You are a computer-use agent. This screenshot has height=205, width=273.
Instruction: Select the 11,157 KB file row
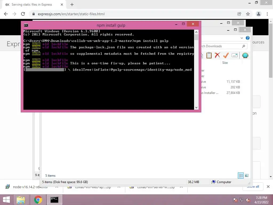[x=221, y=82]
